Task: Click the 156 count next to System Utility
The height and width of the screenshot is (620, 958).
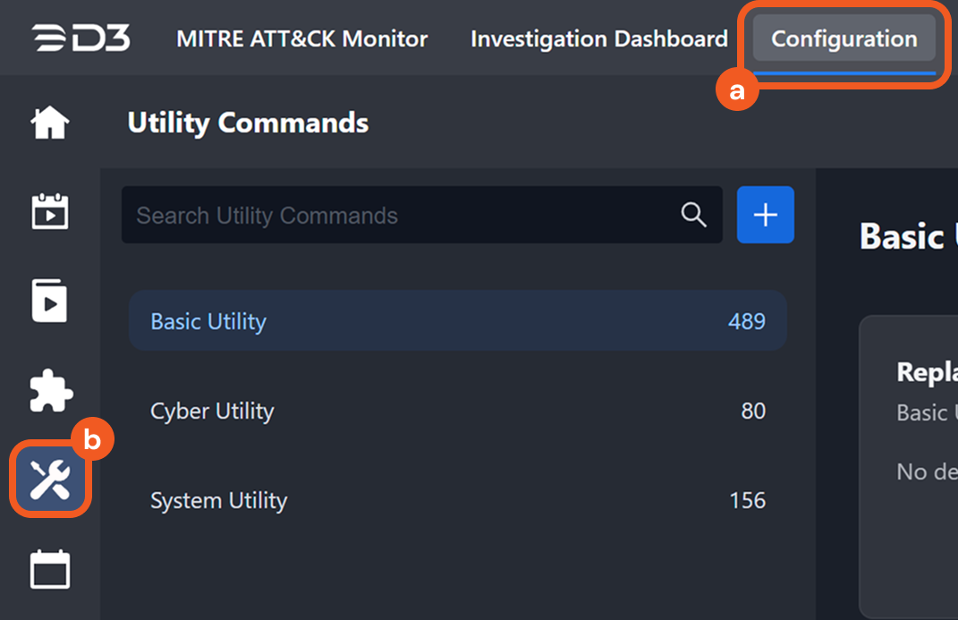Action: [x=747, y=500]
